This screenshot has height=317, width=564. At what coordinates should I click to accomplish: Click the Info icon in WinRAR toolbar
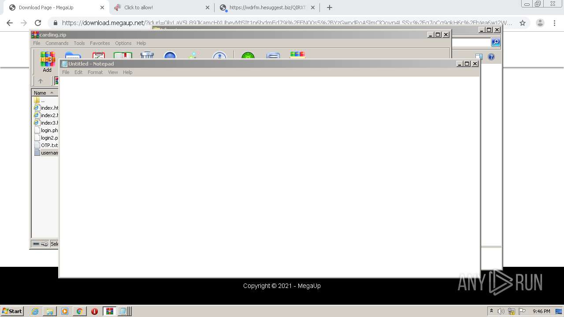pyautogui.click(x=219, y=55)
